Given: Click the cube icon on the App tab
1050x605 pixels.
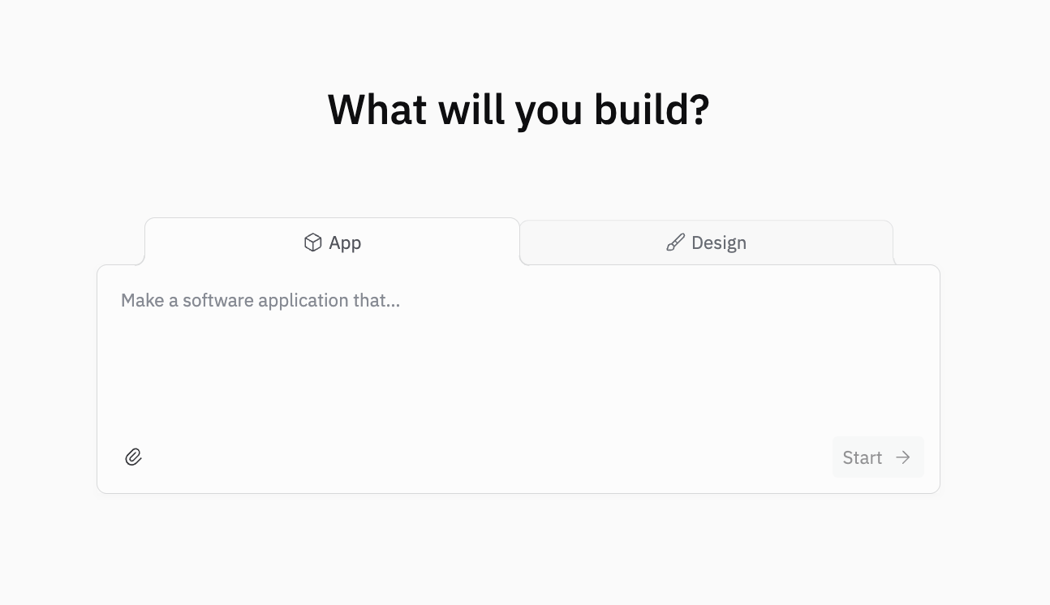Looking at the screenshot, I should pyautogui.click(x=313, y=242).
